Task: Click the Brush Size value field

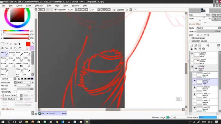Action: (25, 82)
